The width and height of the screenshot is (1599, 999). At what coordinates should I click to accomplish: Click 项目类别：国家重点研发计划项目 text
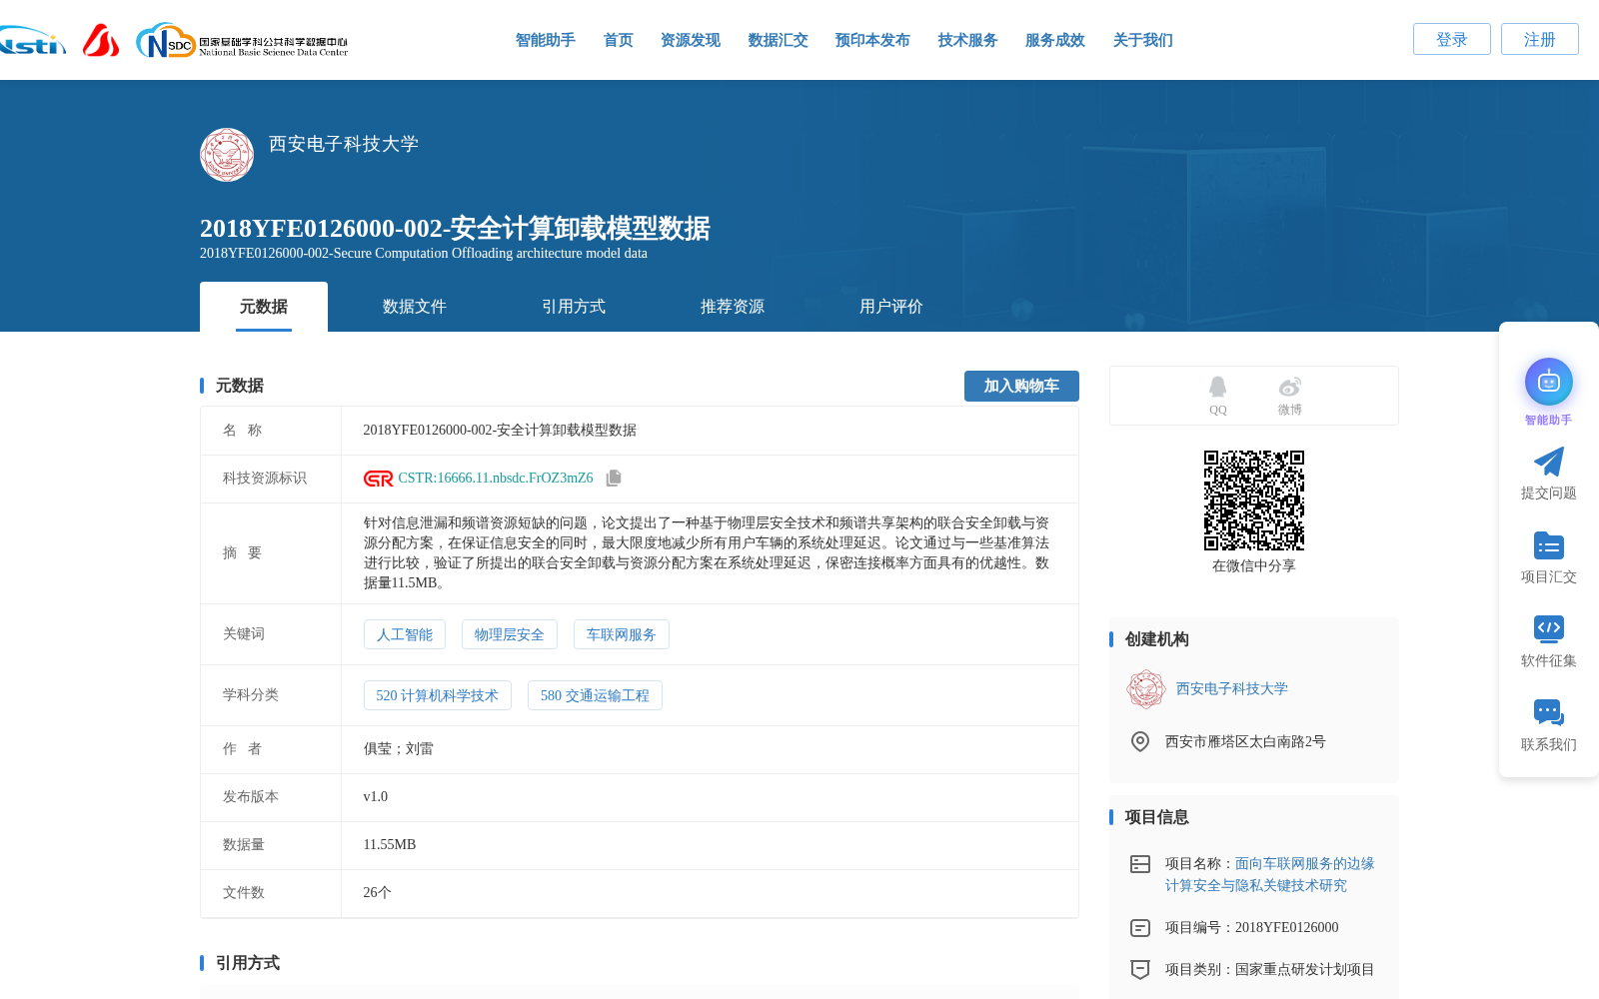point(1270,970)
